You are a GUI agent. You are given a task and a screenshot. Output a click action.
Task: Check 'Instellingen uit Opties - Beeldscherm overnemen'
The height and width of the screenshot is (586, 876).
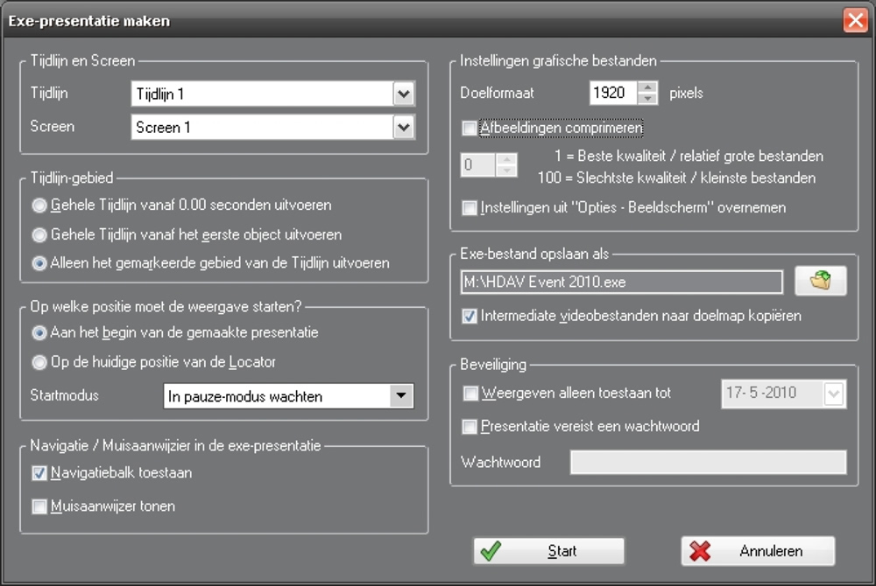pyautogui.click(x=470, y=208)
